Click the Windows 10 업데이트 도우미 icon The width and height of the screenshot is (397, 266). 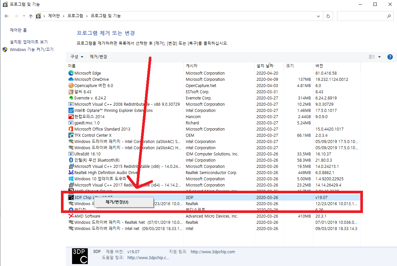tap(71, 179)
